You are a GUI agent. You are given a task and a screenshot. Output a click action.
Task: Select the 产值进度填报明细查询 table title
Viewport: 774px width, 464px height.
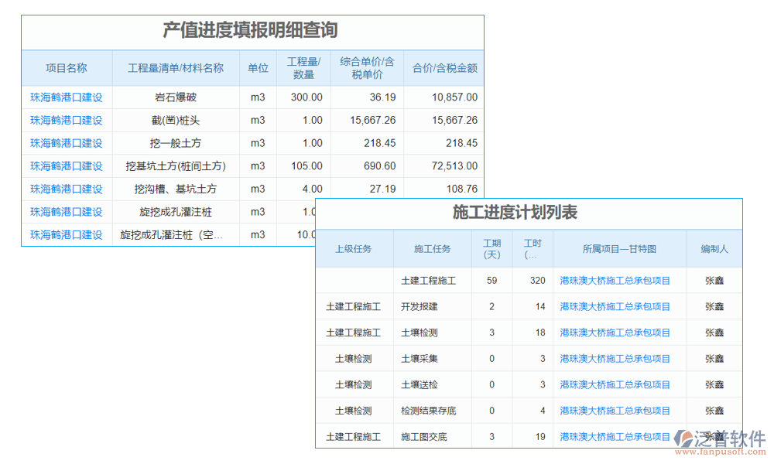tap(252, 32)
